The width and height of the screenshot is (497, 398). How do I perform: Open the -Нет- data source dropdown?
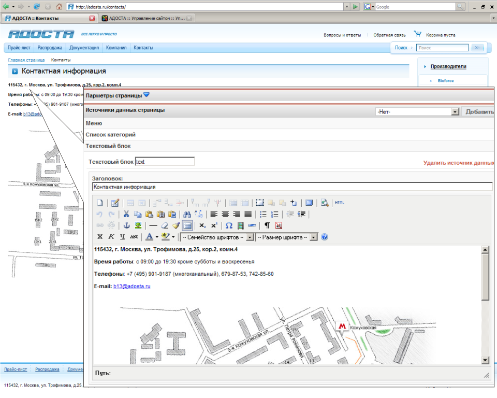pyautogui.click(x=417, y=112)
